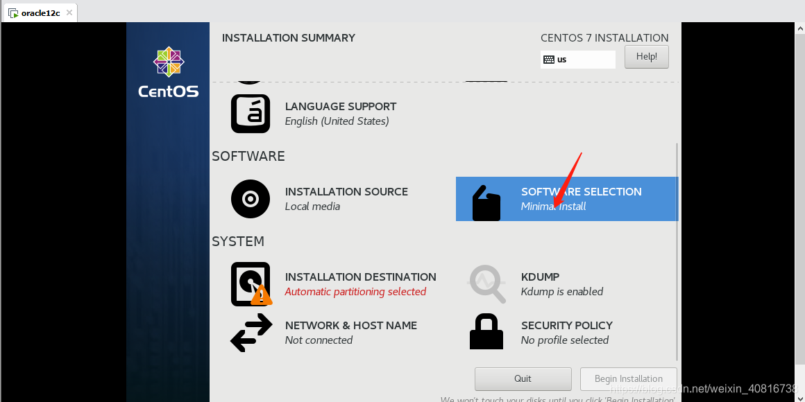Click the Installation Source disc icon

[251, 199]
